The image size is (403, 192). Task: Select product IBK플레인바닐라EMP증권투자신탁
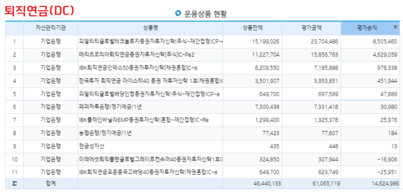144,120
